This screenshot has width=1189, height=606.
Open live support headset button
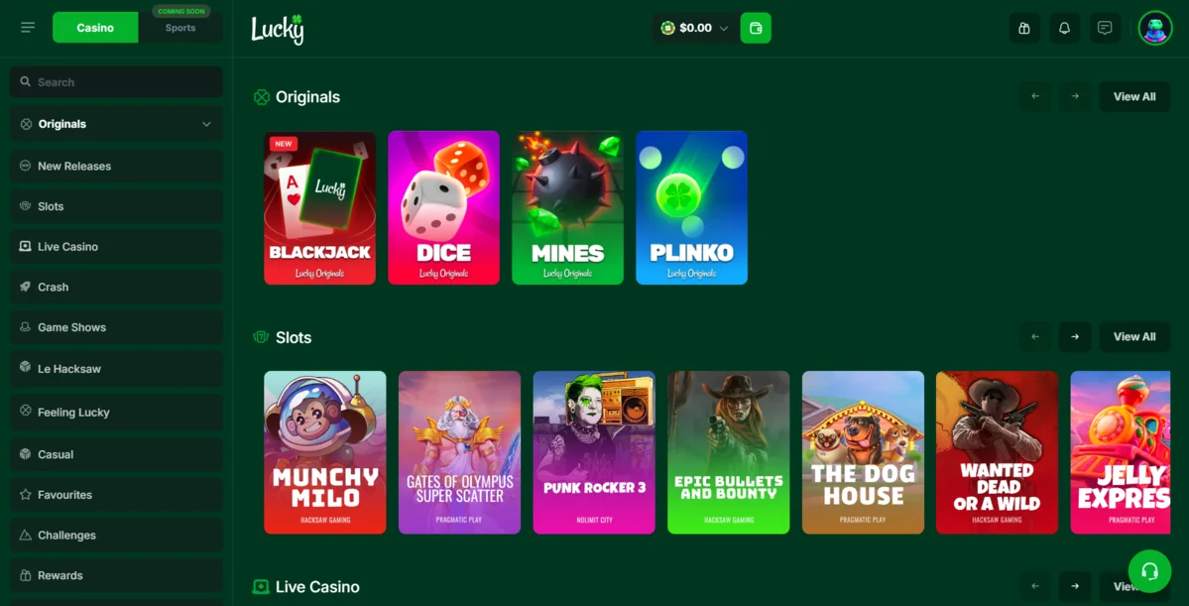pos(1149,571)
